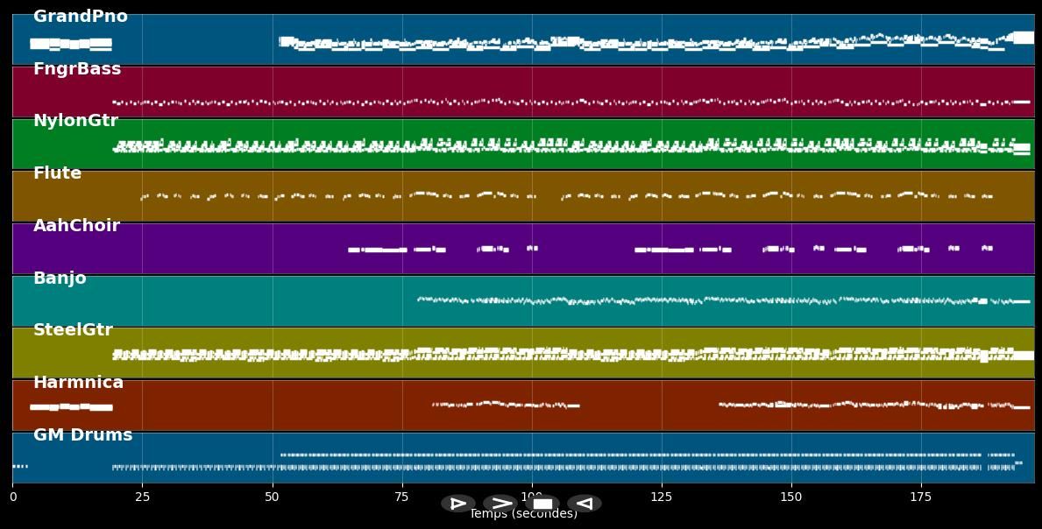
Task: Click the 150 second mark on time axis
Action: (790, 497)
